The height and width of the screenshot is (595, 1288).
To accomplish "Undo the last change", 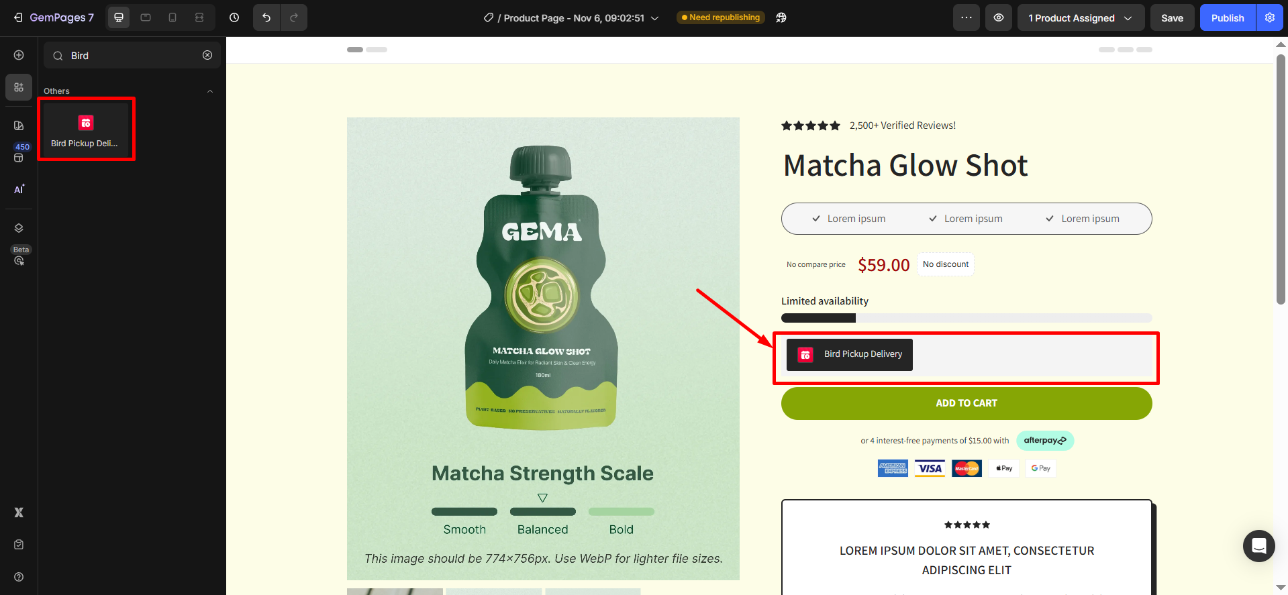I will coord(266,18).
